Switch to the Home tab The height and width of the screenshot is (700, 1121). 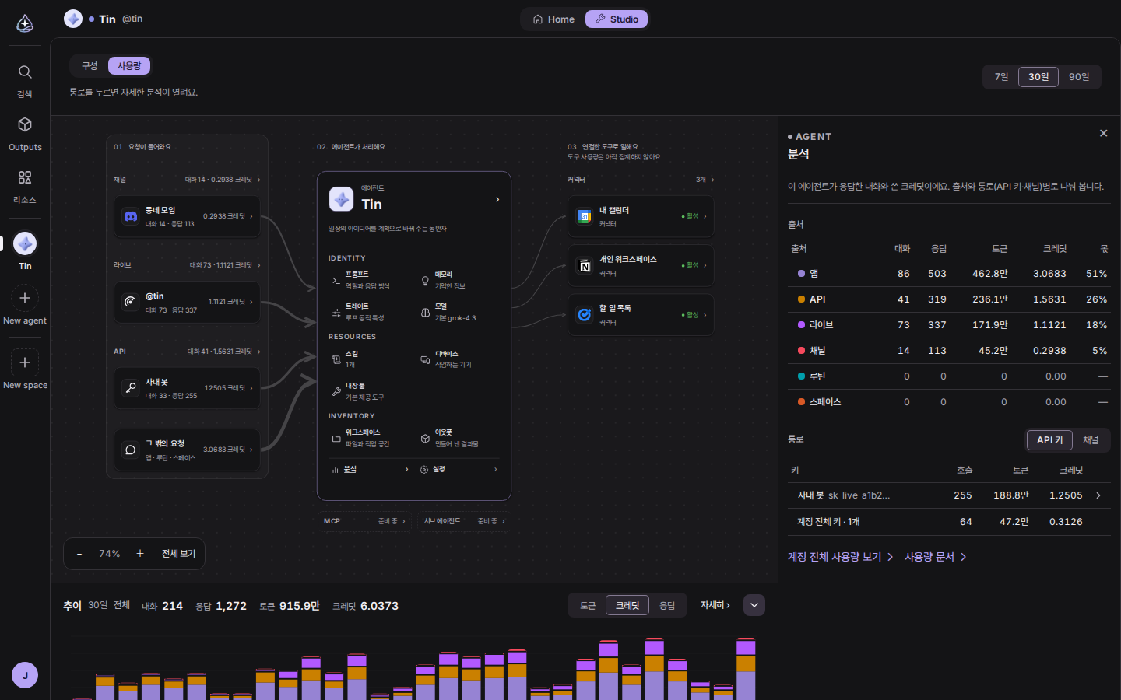(x=553, y=19)
